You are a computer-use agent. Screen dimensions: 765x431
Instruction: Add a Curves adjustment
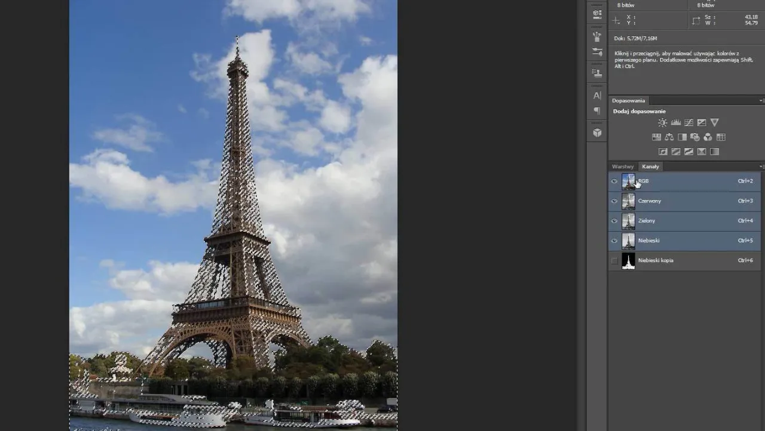tap(689, 122)
